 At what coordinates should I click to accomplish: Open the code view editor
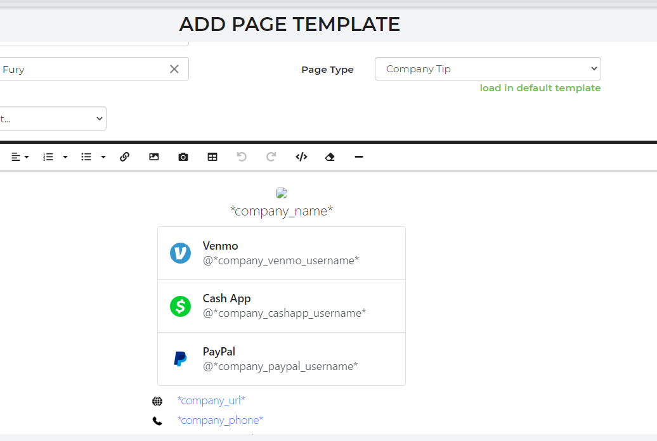tap(301, 157)
